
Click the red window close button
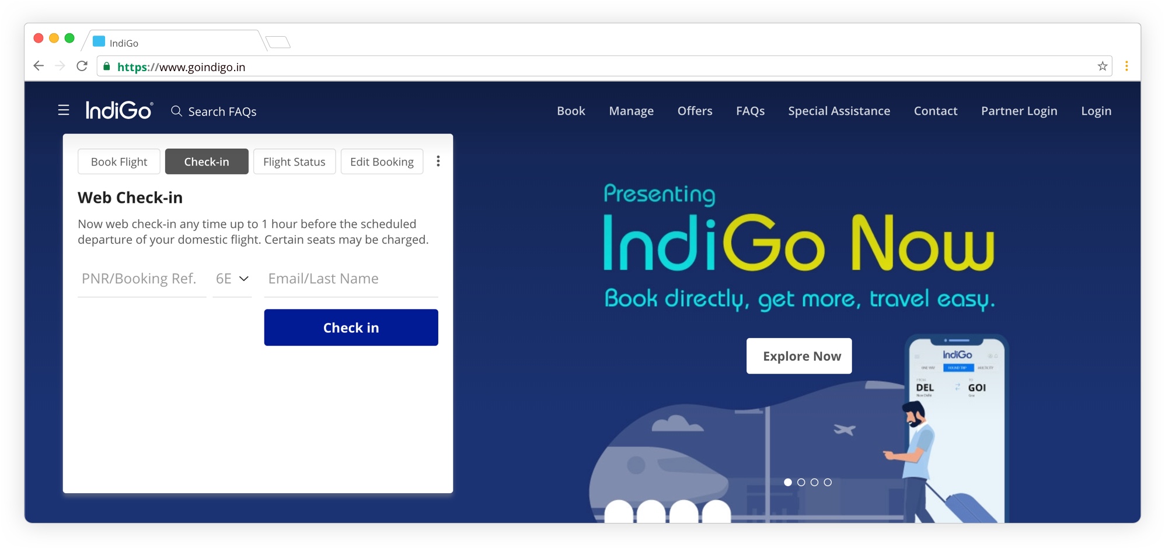[x=39, y=38]
